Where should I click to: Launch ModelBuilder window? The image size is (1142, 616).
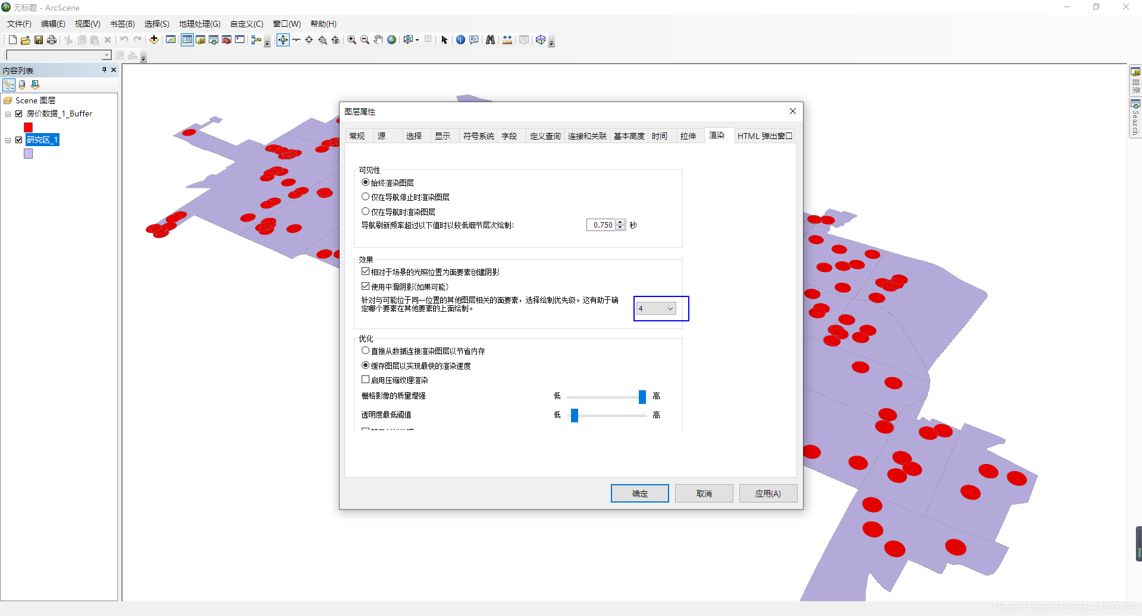tap(256, 40)
